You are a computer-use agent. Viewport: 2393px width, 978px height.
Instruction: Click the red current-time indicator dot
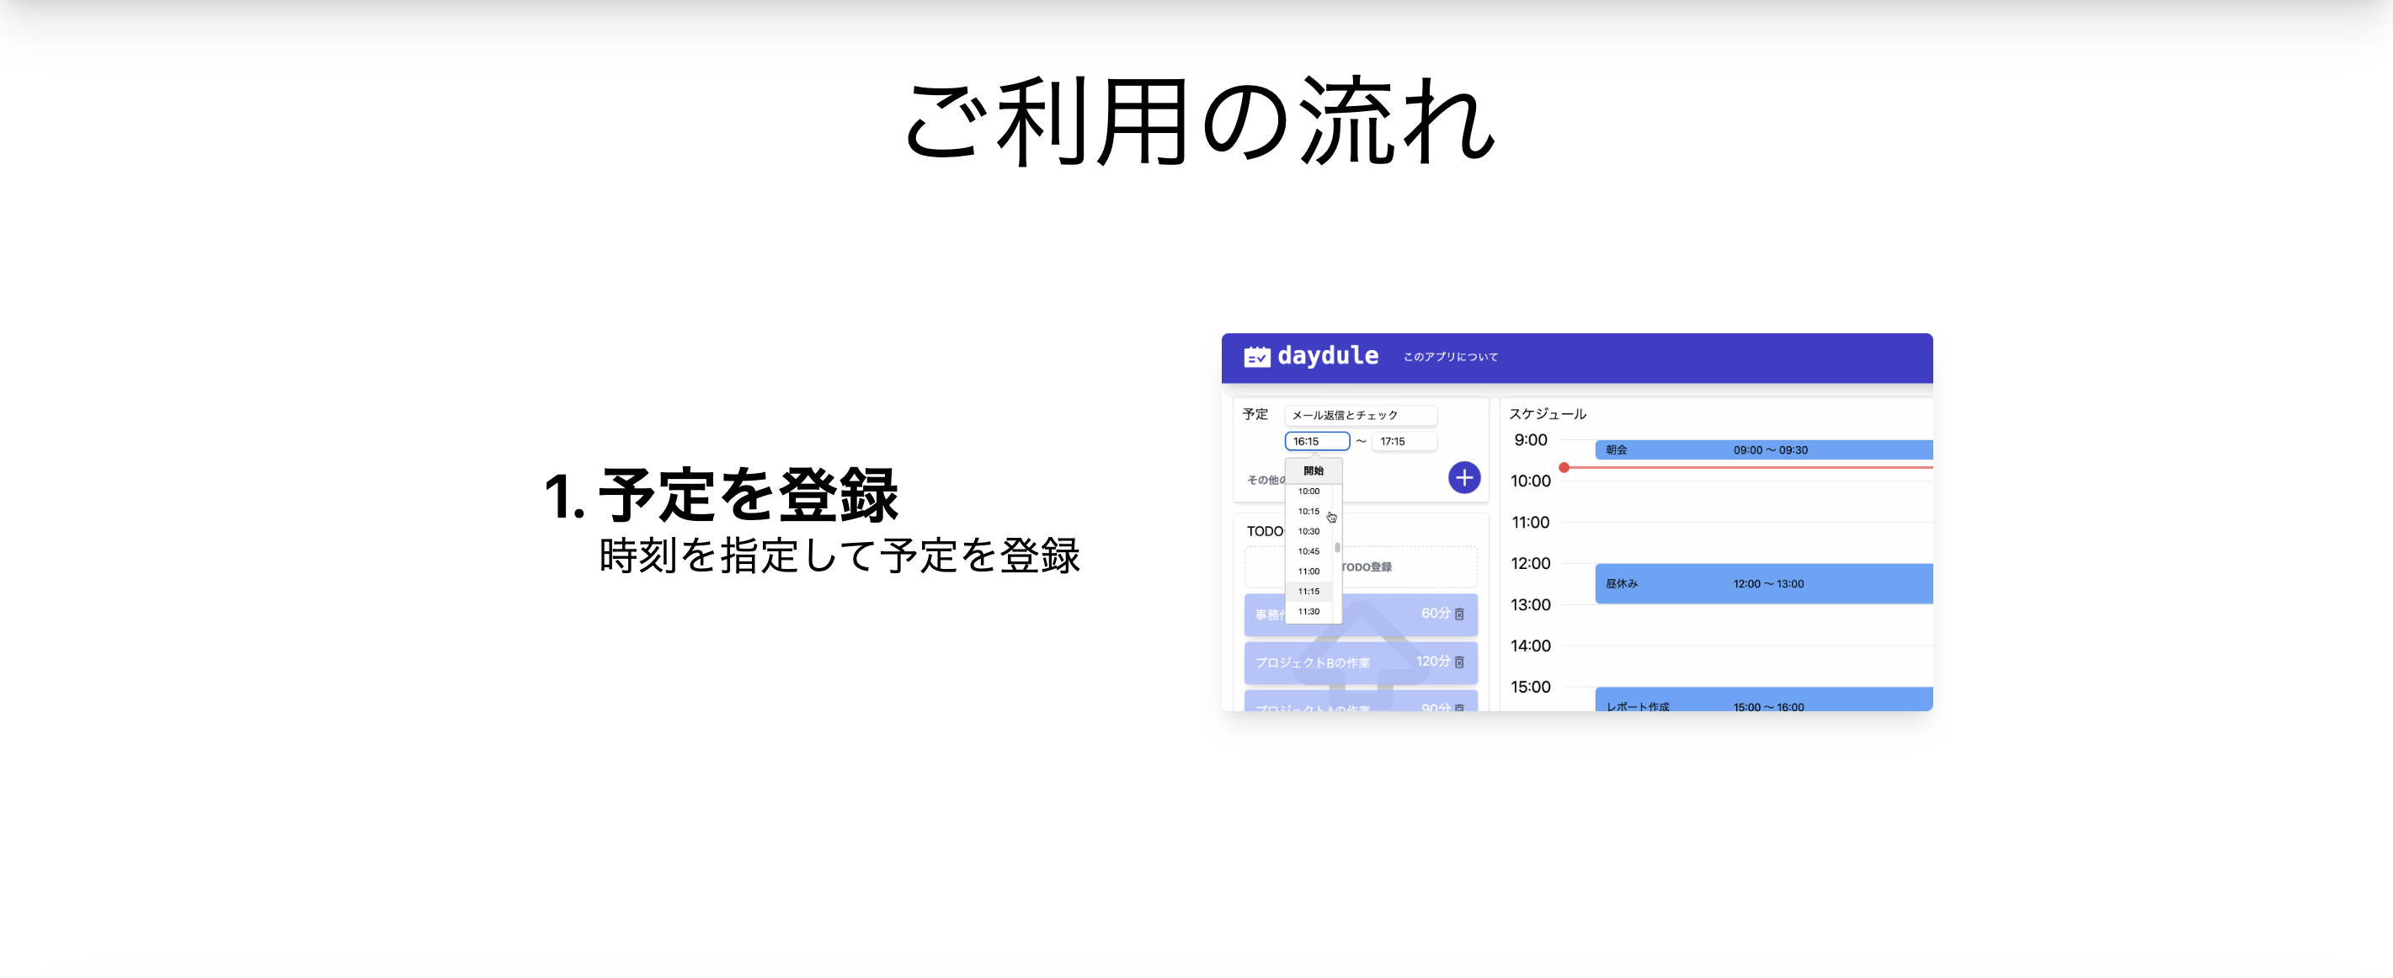[1565, 467]
